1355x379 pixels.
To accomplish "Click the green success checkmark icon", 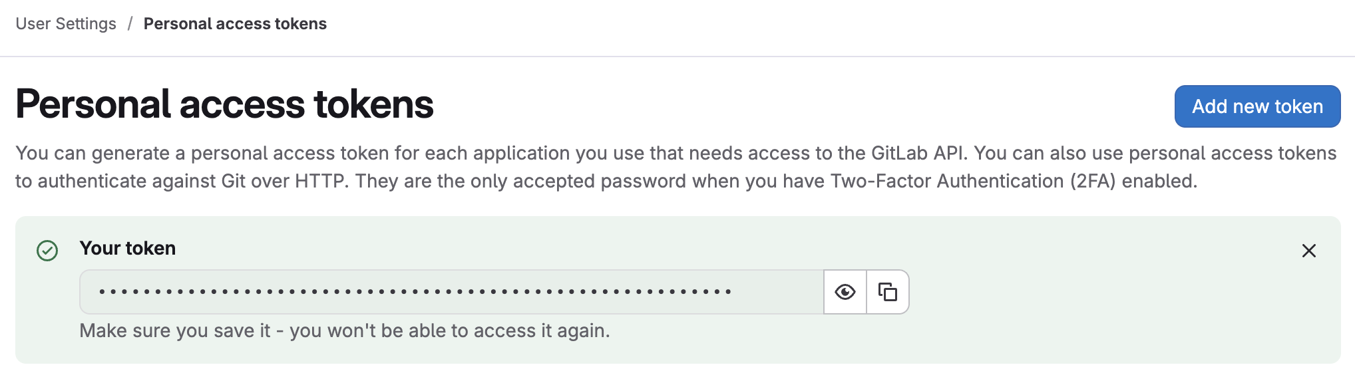I will tap(47, 251).
